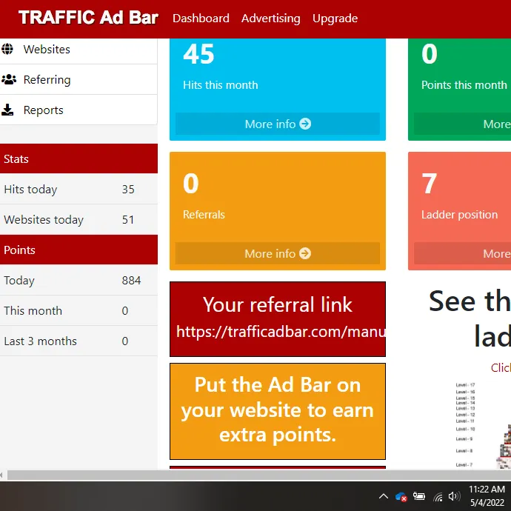The height and width of the screenshot is (511, 511).
Task: Click the Ladder position number 7
Action: pyautogui.click(x=429, y=184)
